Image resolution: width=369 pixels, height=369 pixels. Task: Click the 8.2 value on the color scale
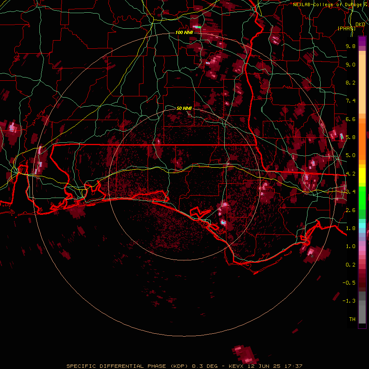[351, 82]
